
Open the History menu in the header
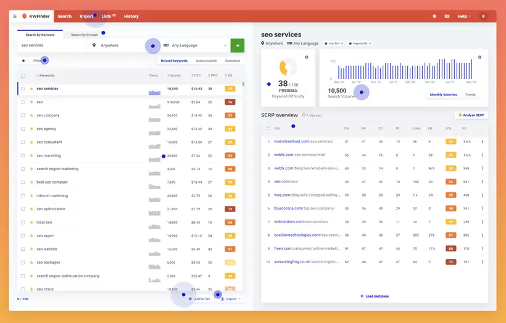coord(131,16)
